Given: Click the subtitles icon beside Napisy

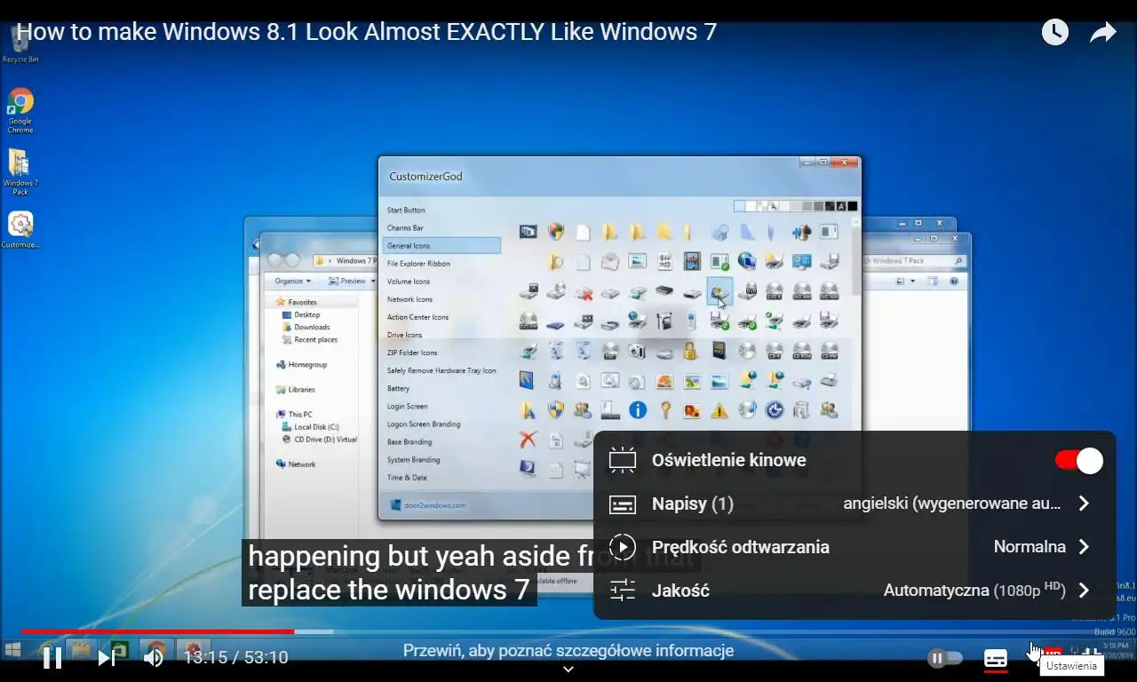Looking at the screenshot, I should tap(623, 504).
